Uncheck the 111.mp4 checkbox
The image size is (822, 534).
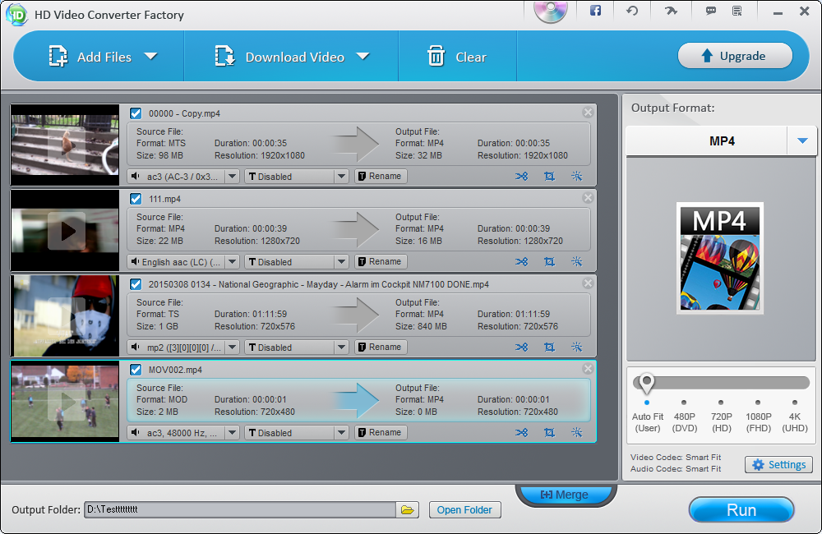(136, 199)
